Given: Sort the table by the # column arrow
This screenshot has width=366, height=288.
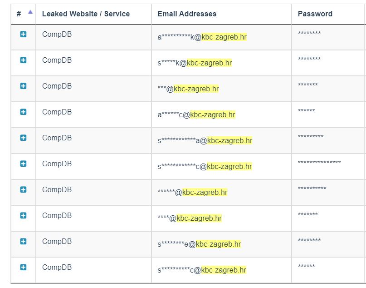Looking at the screenshot, I should pos(30,12).
